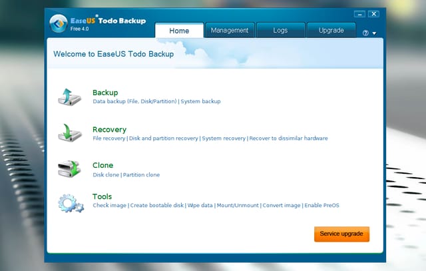The height and width of the screenshot is (271, 426).
Task: Click the Recovery drive icon
Action: tap(69, 133)
